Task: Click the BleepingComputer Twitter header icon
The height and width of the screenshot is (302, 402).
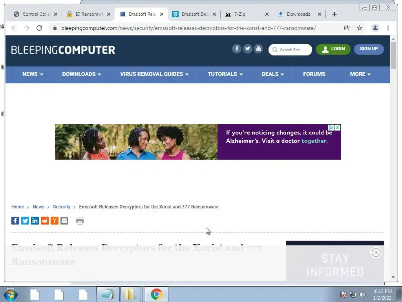Action: coord(247,48)
